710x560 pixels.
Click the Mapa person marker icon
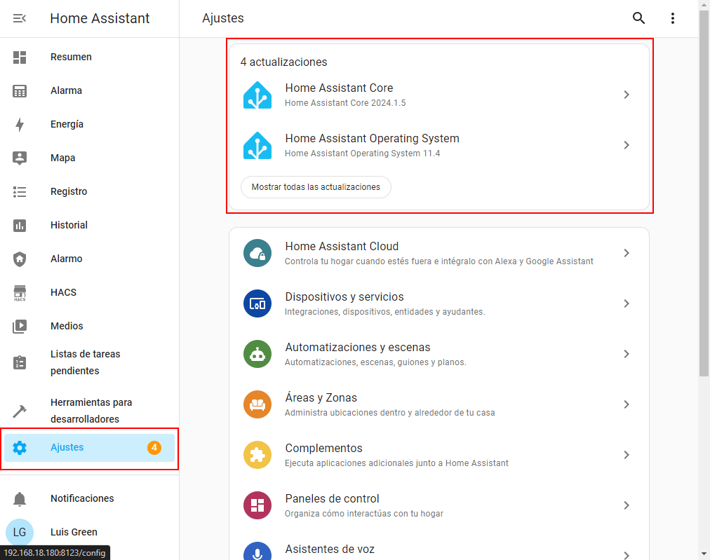20,158
